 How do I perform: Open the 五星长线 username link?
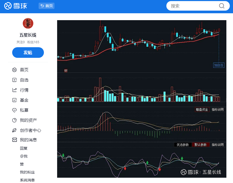point(28,35)
